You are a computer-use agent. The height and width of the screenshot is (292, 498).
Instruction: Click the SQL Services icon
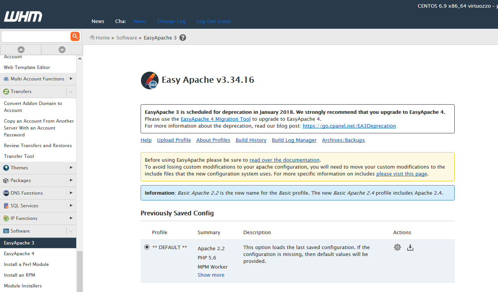coord(6,206)
